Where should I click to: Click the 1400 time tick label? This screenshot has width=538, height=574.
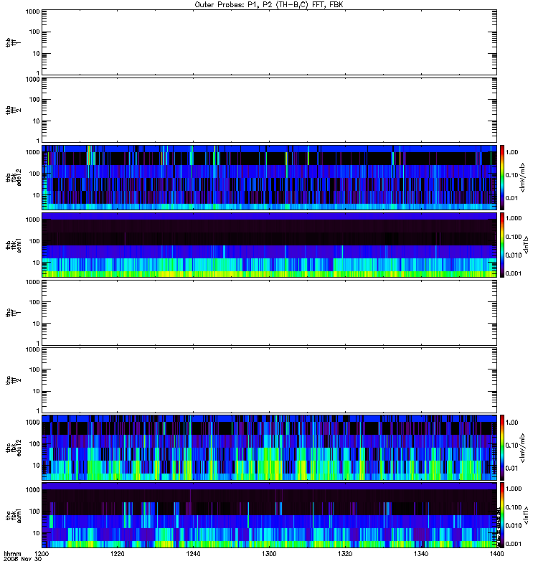click(x=496, y=553)
